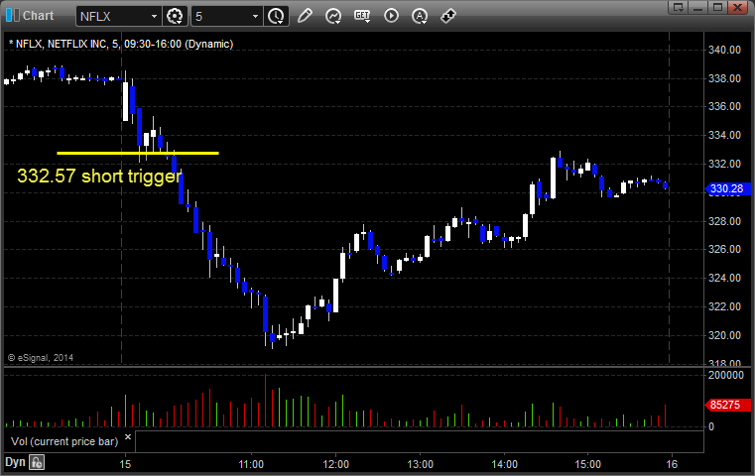
Task: Click the pop-out window button
Action: (678, 7)
